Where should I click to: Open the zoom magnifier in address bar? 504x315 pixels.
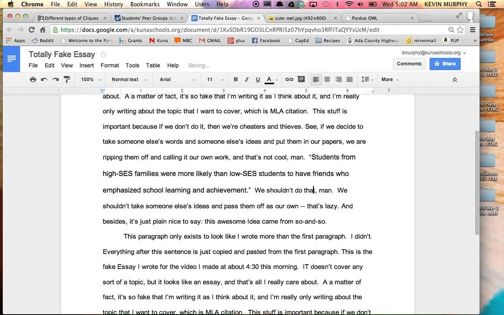pos(451,30)
